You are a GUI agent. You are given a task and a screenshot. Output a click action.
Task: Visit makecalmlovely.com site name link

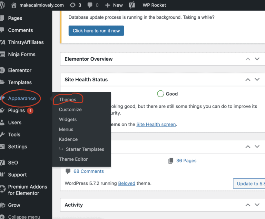click(41, 5)
